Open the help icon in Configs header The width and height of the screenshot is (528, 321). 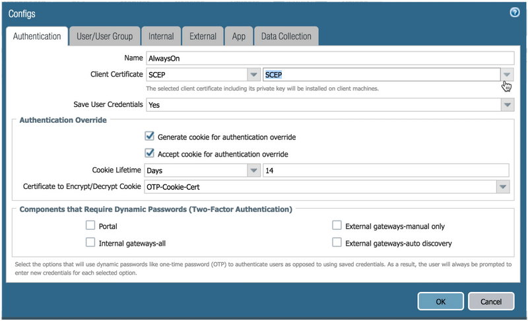click(514, 13)
